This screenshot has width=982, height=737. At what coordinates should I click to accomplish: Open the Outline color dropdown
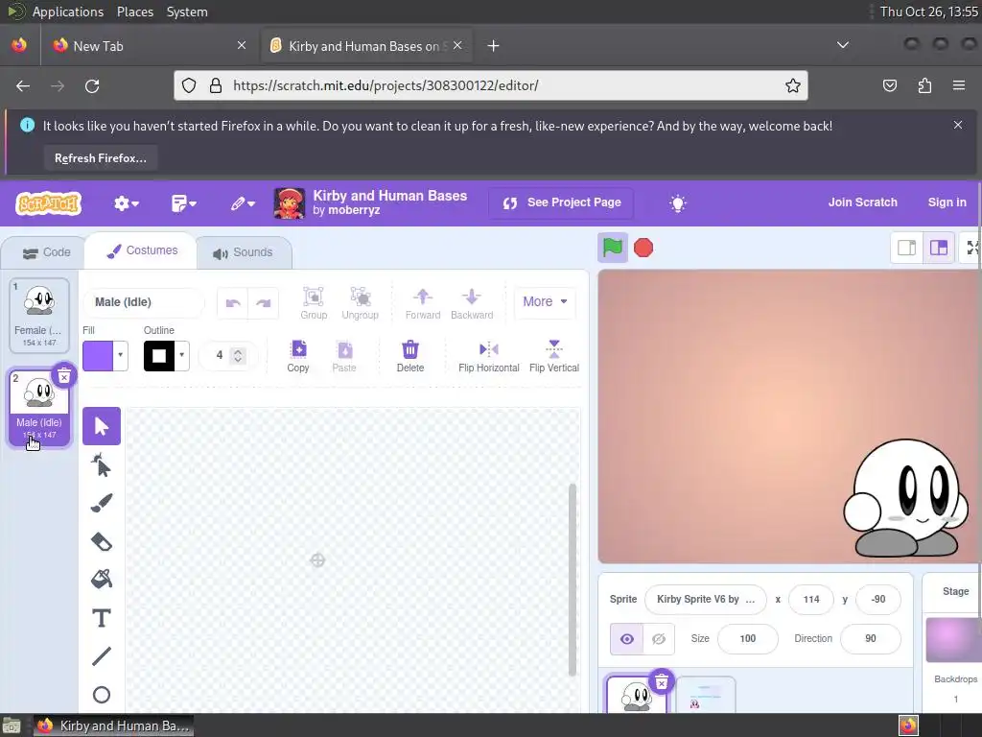181,356
